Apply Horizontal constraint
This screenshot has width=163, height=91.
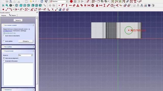pos(70,5)
